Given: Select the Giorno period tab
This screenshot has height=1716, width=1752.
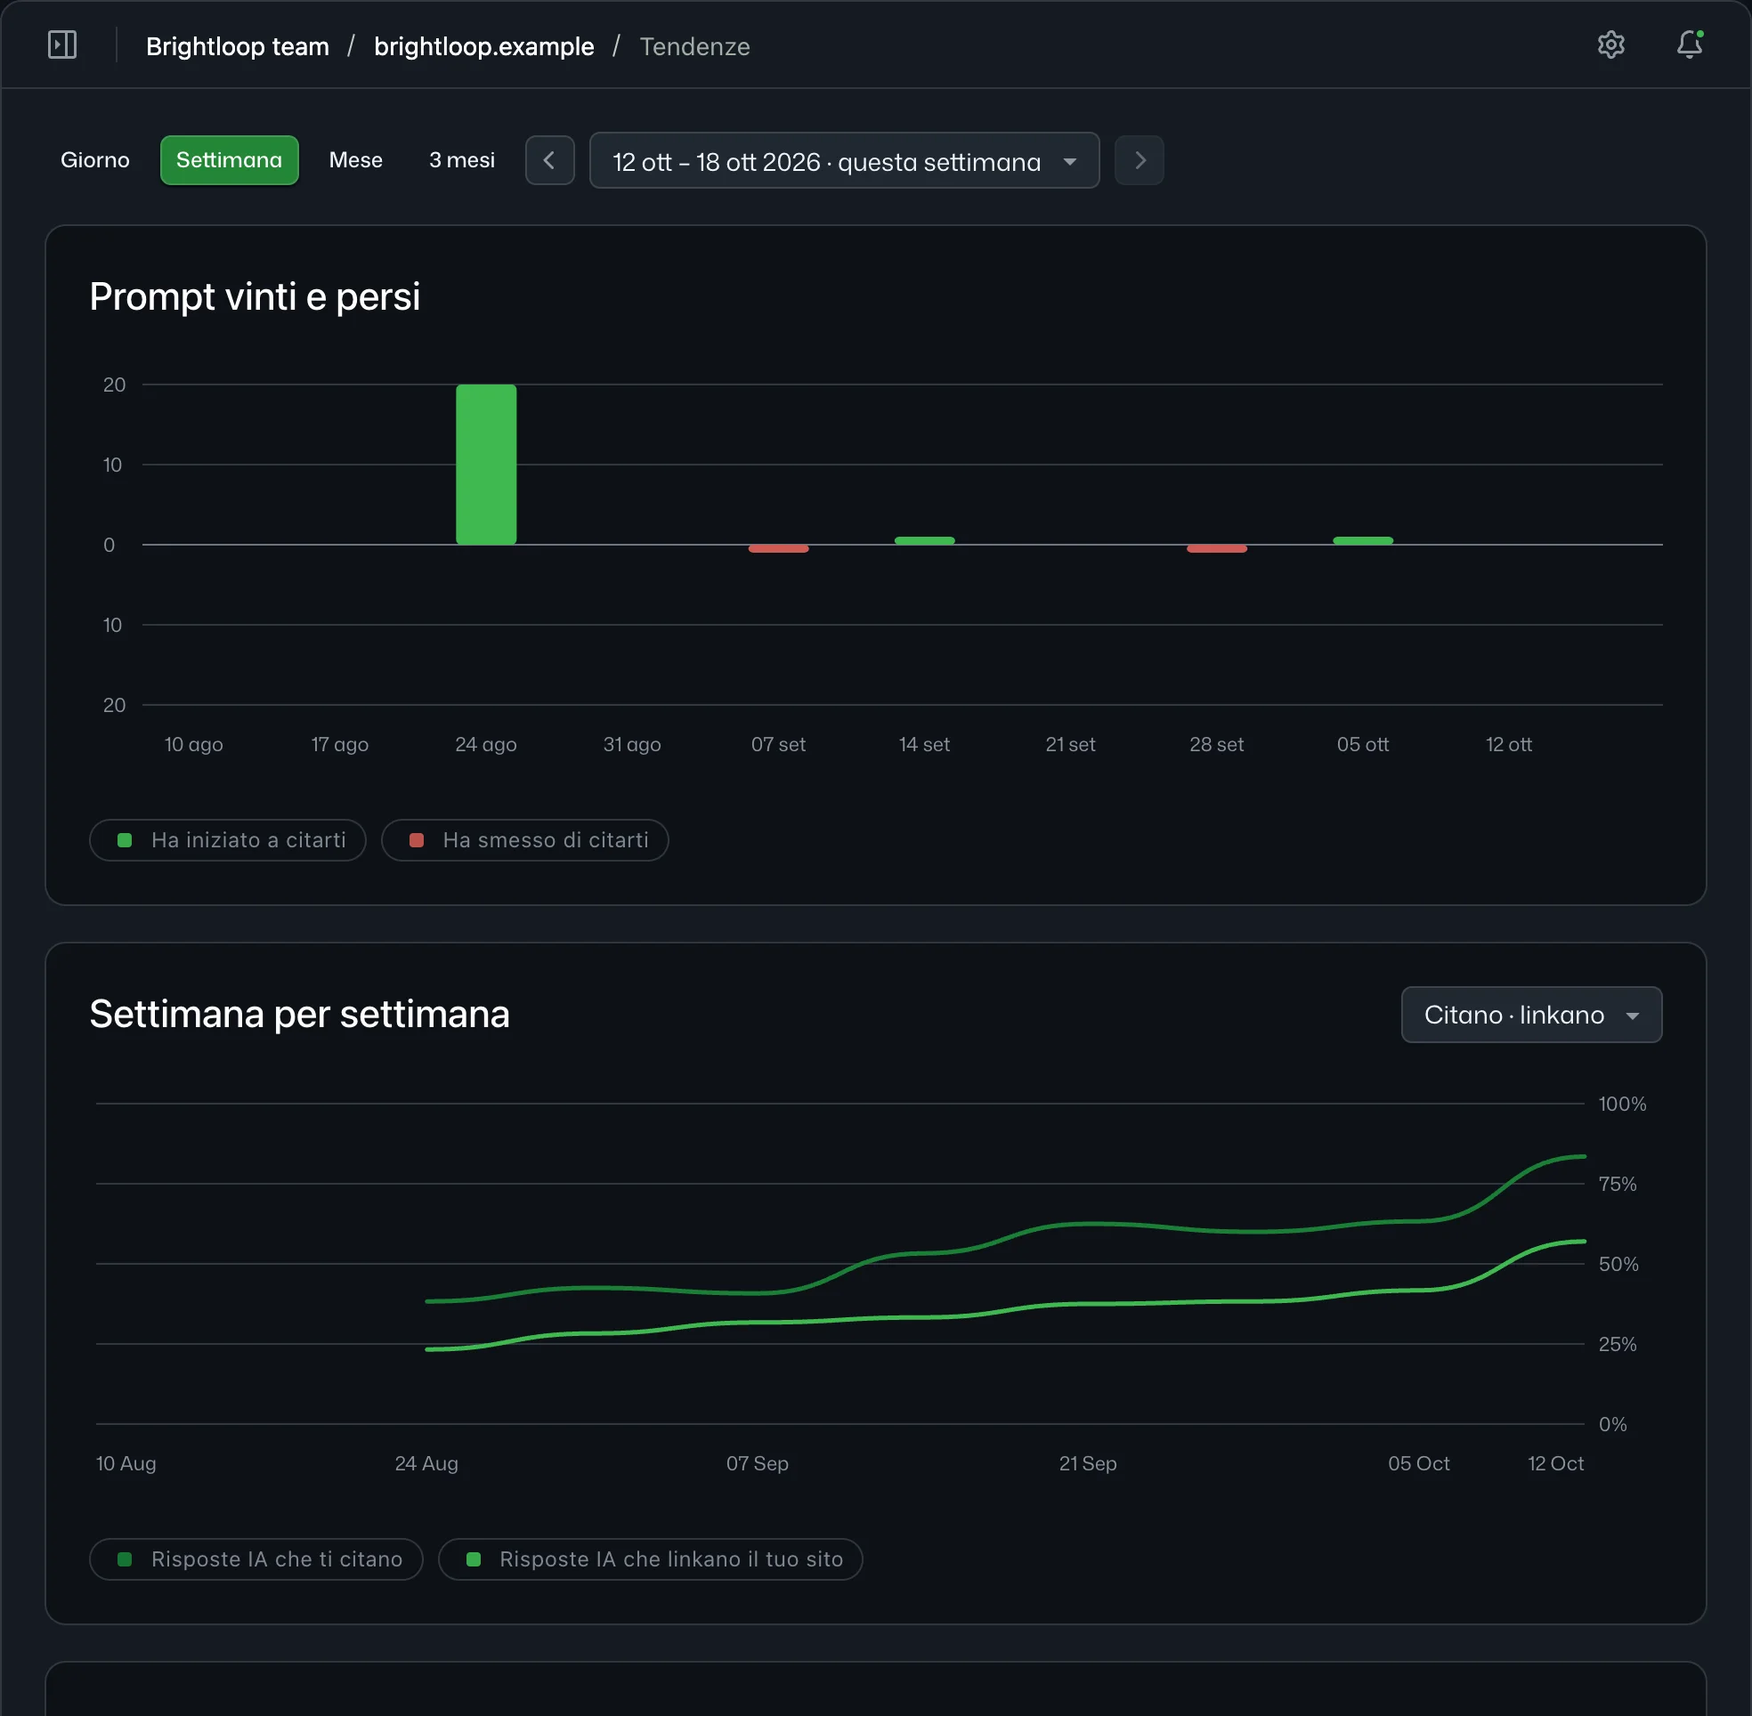Looking at the screenshot, I should [94, 160].
